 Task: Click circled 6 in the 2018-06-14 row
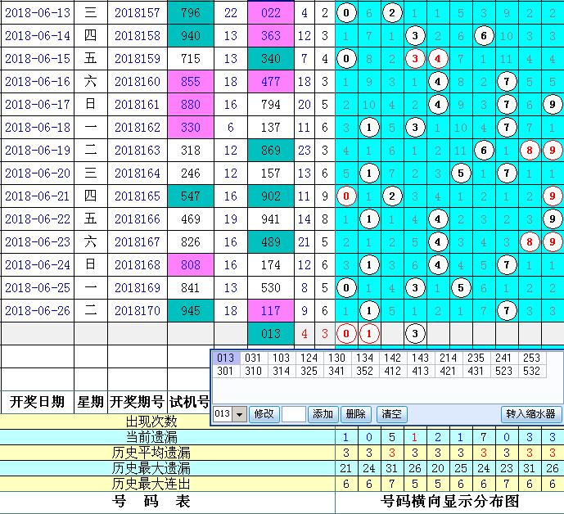point(484,36)
